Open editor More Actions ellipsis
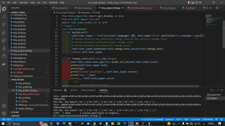Viewport: 225px width, 126px height. pos(221,8)
